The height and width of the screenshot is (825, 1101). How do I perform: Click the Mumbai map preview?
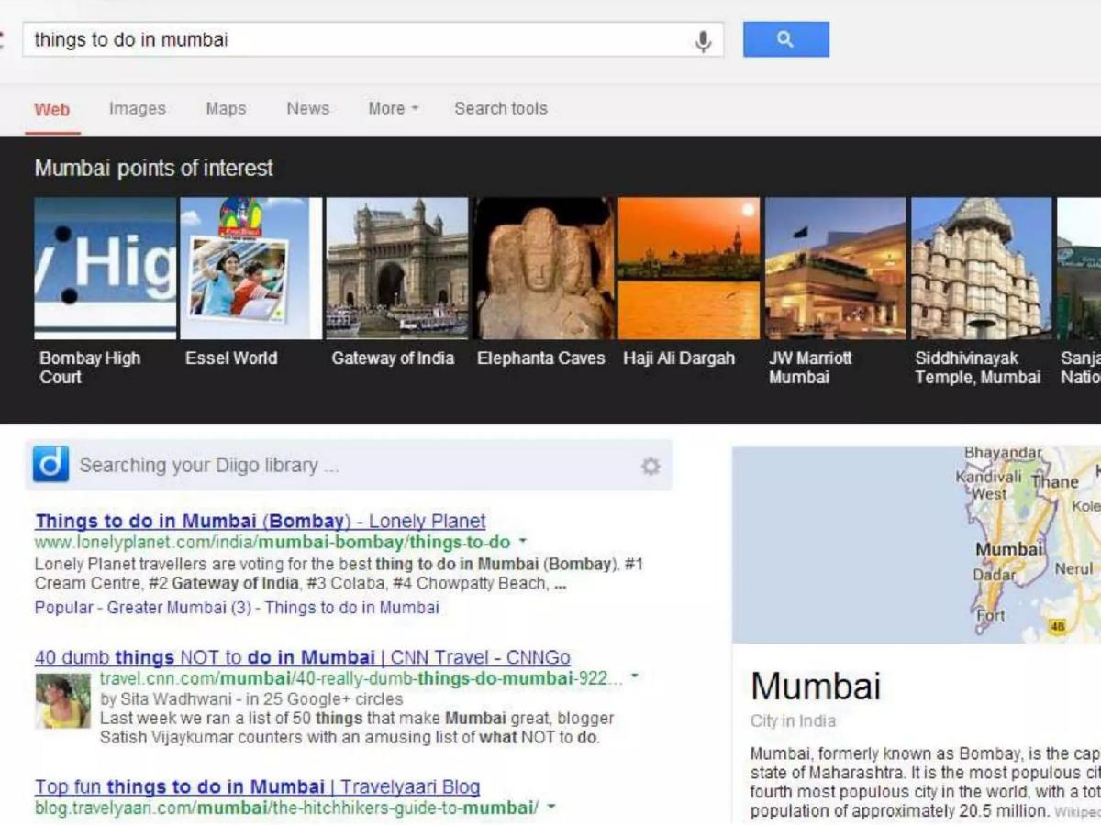pyautogui.click(x=917, y=544)
